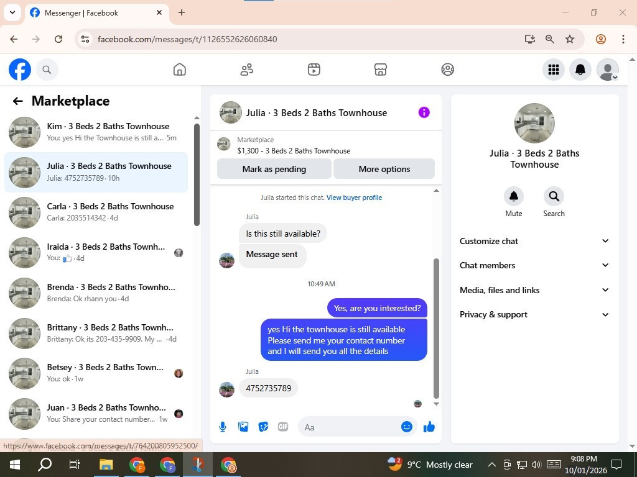Expand the Chat members section
This screenshot has height=477, width=637.
pyautogui.click(x=534, y=265)
